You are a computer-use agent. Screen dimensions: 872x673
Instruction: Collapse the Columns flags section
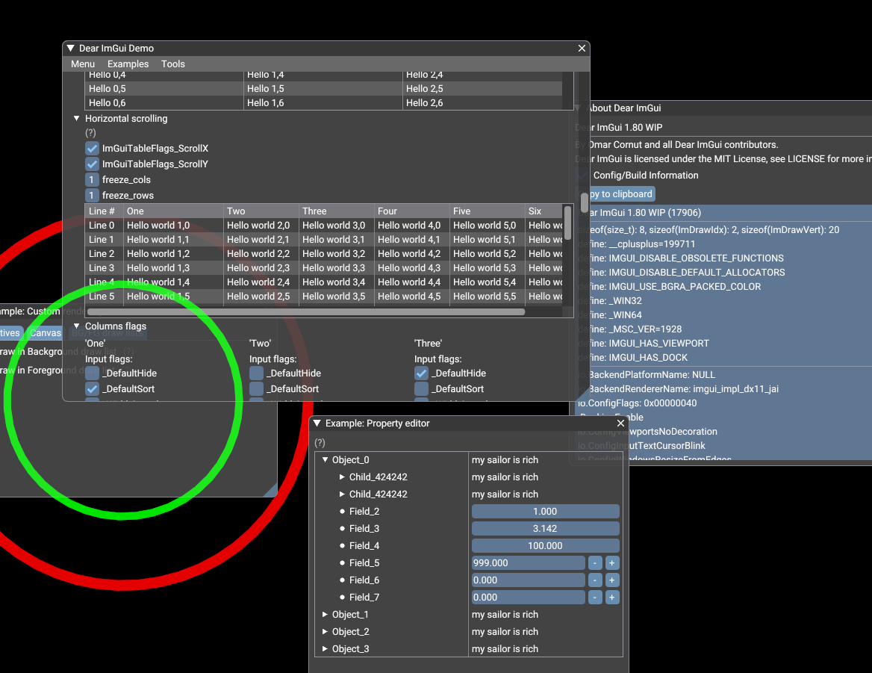[77, 326]
